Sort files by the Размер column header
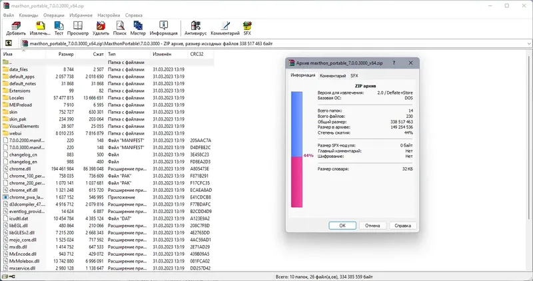 (61, 54)
